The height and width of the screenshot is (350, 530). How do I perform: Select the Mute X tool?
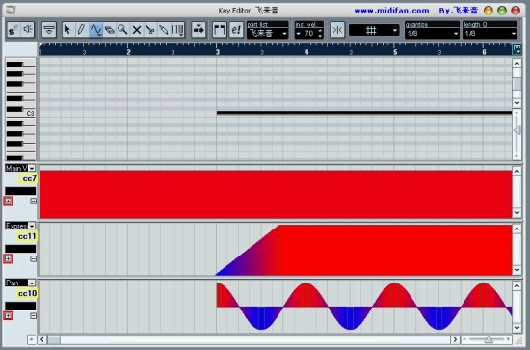click(137, 30)
